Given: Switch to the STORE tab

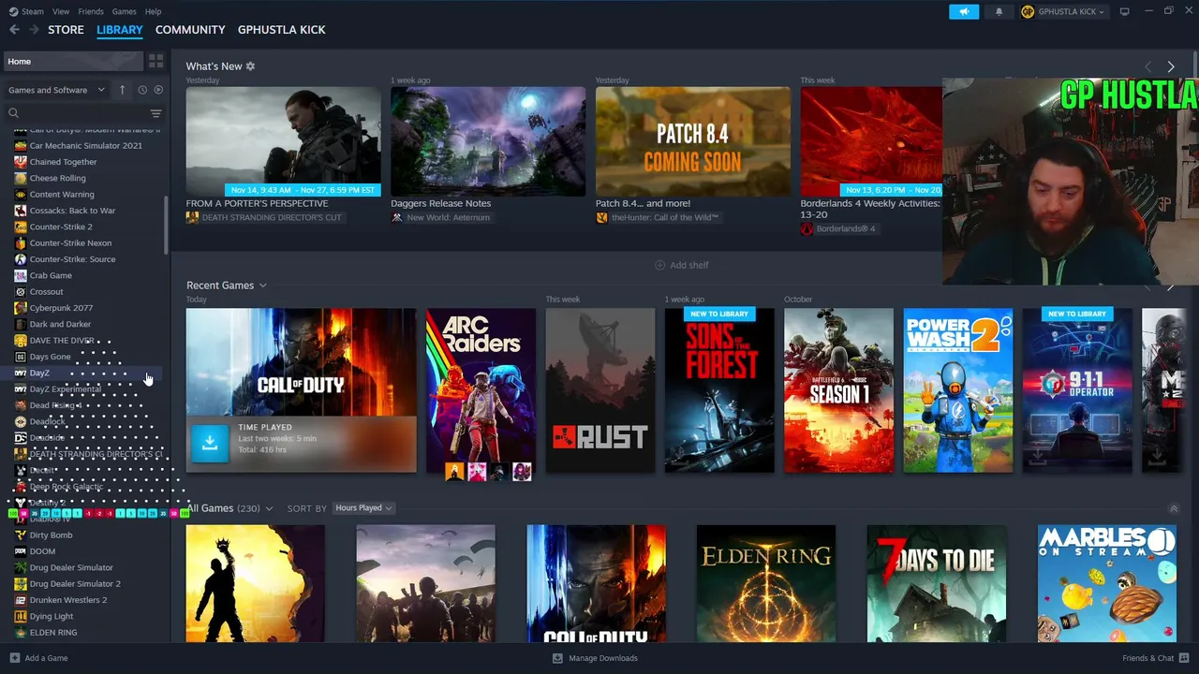Looking at the screenshot, I should [x=66, y=30].
